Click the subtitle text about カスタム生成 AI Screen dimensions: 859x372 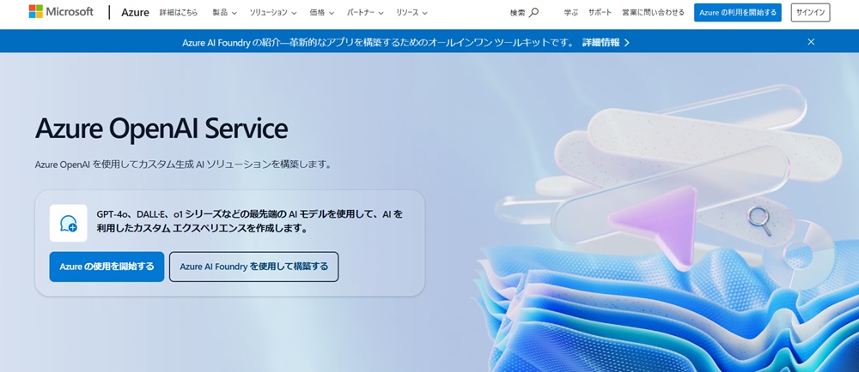tap(184, 164)
